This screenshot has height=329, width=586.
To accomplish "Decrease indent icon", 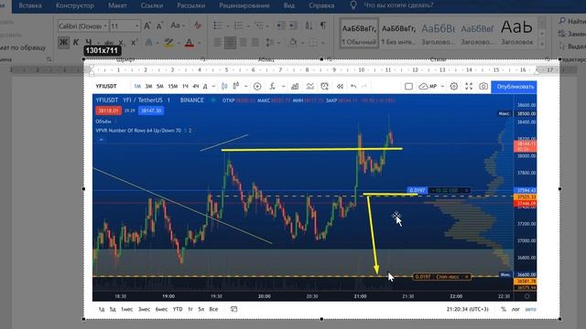I will (x=280, y=26).
